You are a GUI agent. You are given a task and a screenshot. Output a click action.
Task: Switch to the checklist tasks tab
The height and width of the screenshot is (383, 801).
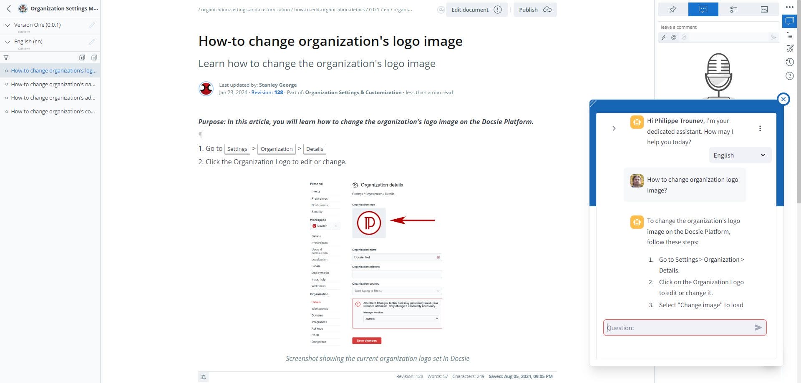coord(733,9)
